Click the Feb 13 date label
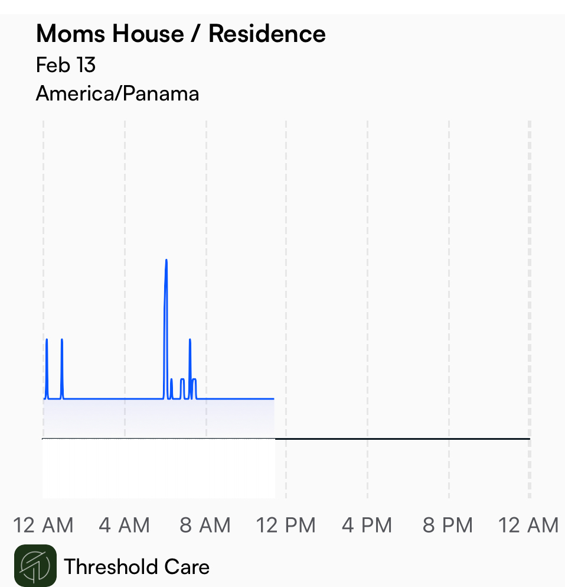565x587 pixels. click(x=66, y=65)
